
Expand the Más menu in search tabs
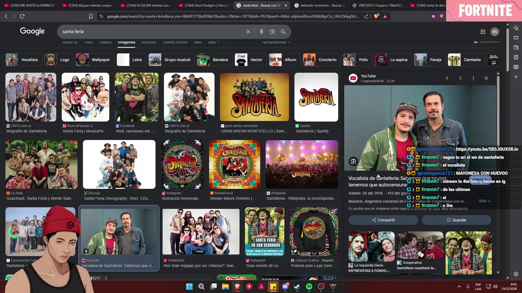pyautogui.click(x=214, y=42)
